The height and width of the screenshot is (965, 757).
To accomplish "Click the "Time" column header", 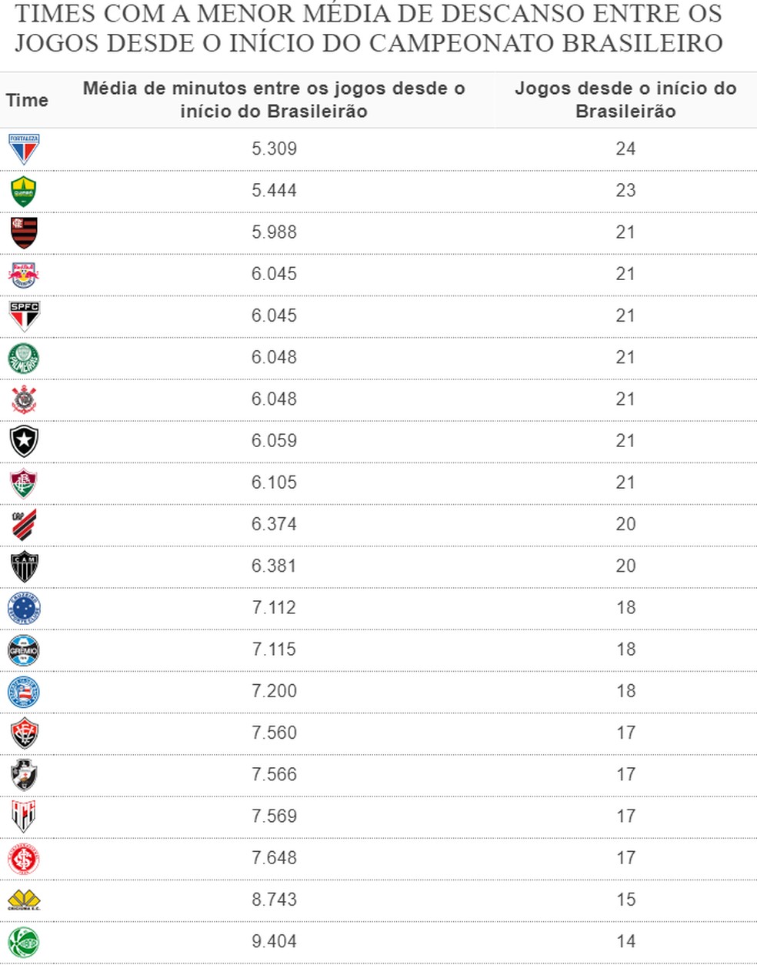I will (x=27, y=100).
